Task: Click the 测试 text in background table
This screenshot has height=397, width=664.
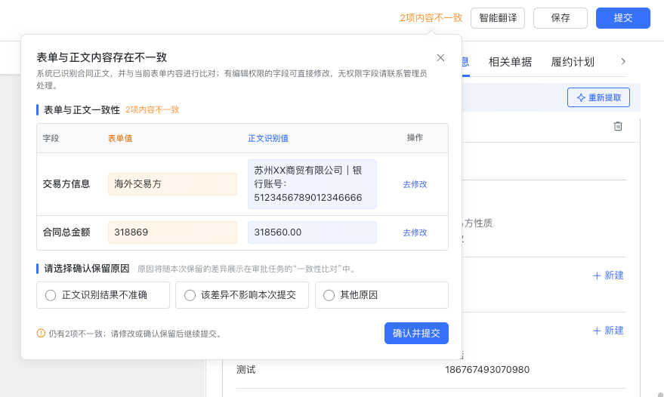Action: (x=246, y=370)
